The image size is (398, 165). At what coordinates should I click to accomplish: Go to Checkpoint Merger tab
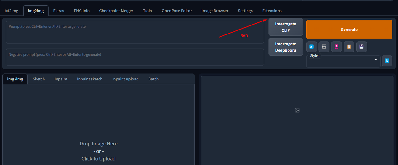coord(116,11)
